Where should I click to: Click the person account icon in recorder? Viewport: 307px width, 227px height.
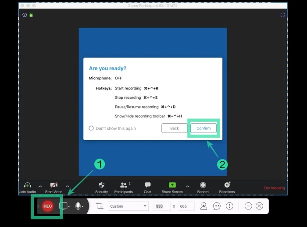coord(203,206)
